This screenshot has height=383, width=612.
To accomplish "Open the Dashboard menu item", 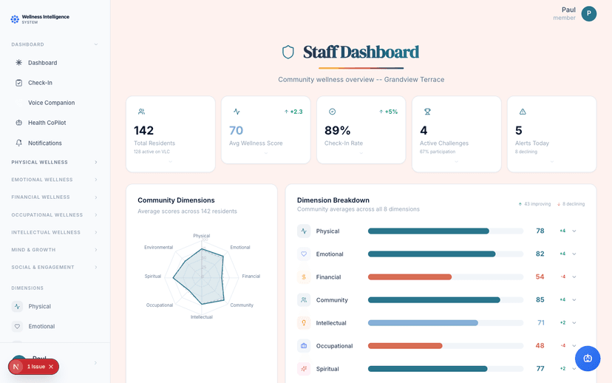I will coord(55,62).
